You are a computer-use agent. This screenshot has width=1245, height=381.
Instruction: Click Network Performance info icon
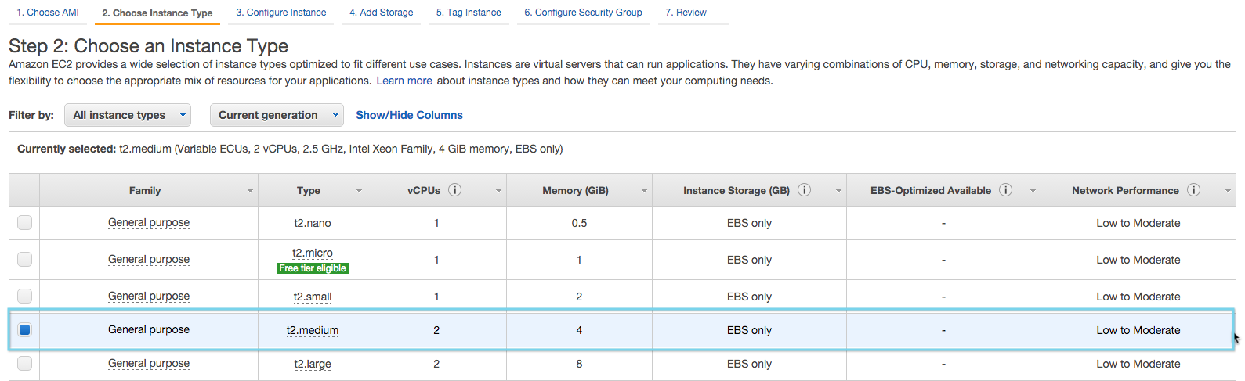point(1193,190)
